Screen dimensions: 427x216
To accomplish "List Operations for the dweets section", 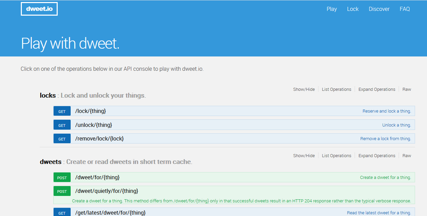I will (x=337, y=156).
